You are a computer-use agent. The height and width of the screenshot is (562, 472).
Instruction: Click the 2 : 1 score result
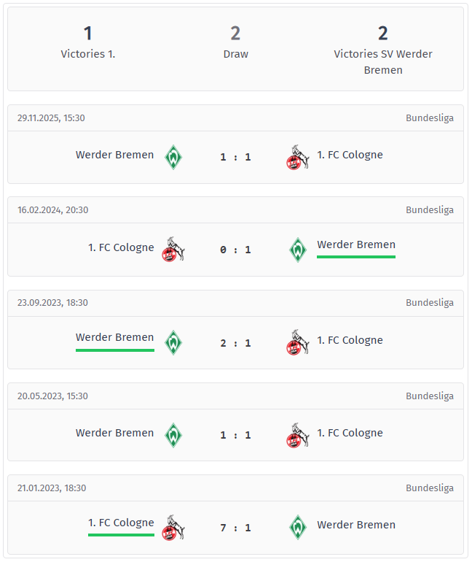pos(235,343)
